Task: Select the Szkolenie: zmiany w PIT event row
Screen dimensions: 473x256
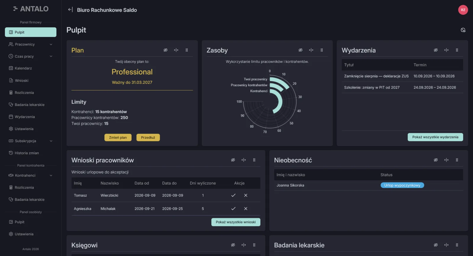Action: click(402, 88)
